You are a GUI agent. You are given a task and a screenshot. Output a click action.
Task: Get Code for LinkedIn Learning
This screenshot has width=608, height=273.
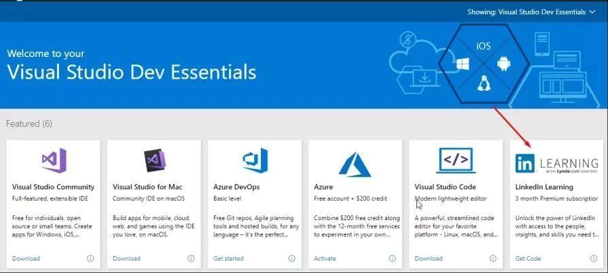coord(528,259)
